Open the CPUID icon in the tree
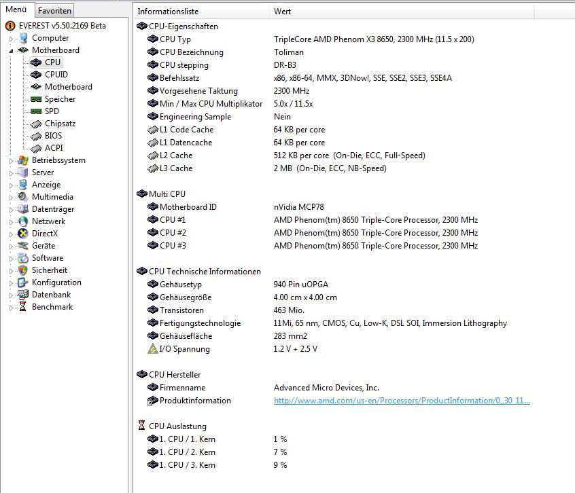The width and height of the screenshot is (575, 493). tap(36, 75)
